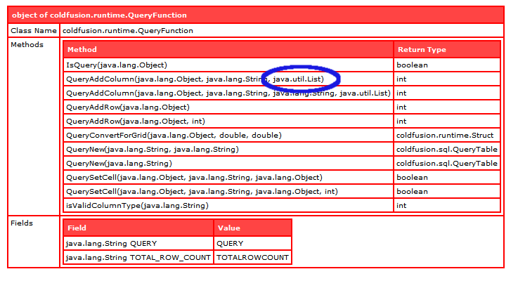Click the Value column header
Screen dimensions: 518x281
click(x=253, y=228)
